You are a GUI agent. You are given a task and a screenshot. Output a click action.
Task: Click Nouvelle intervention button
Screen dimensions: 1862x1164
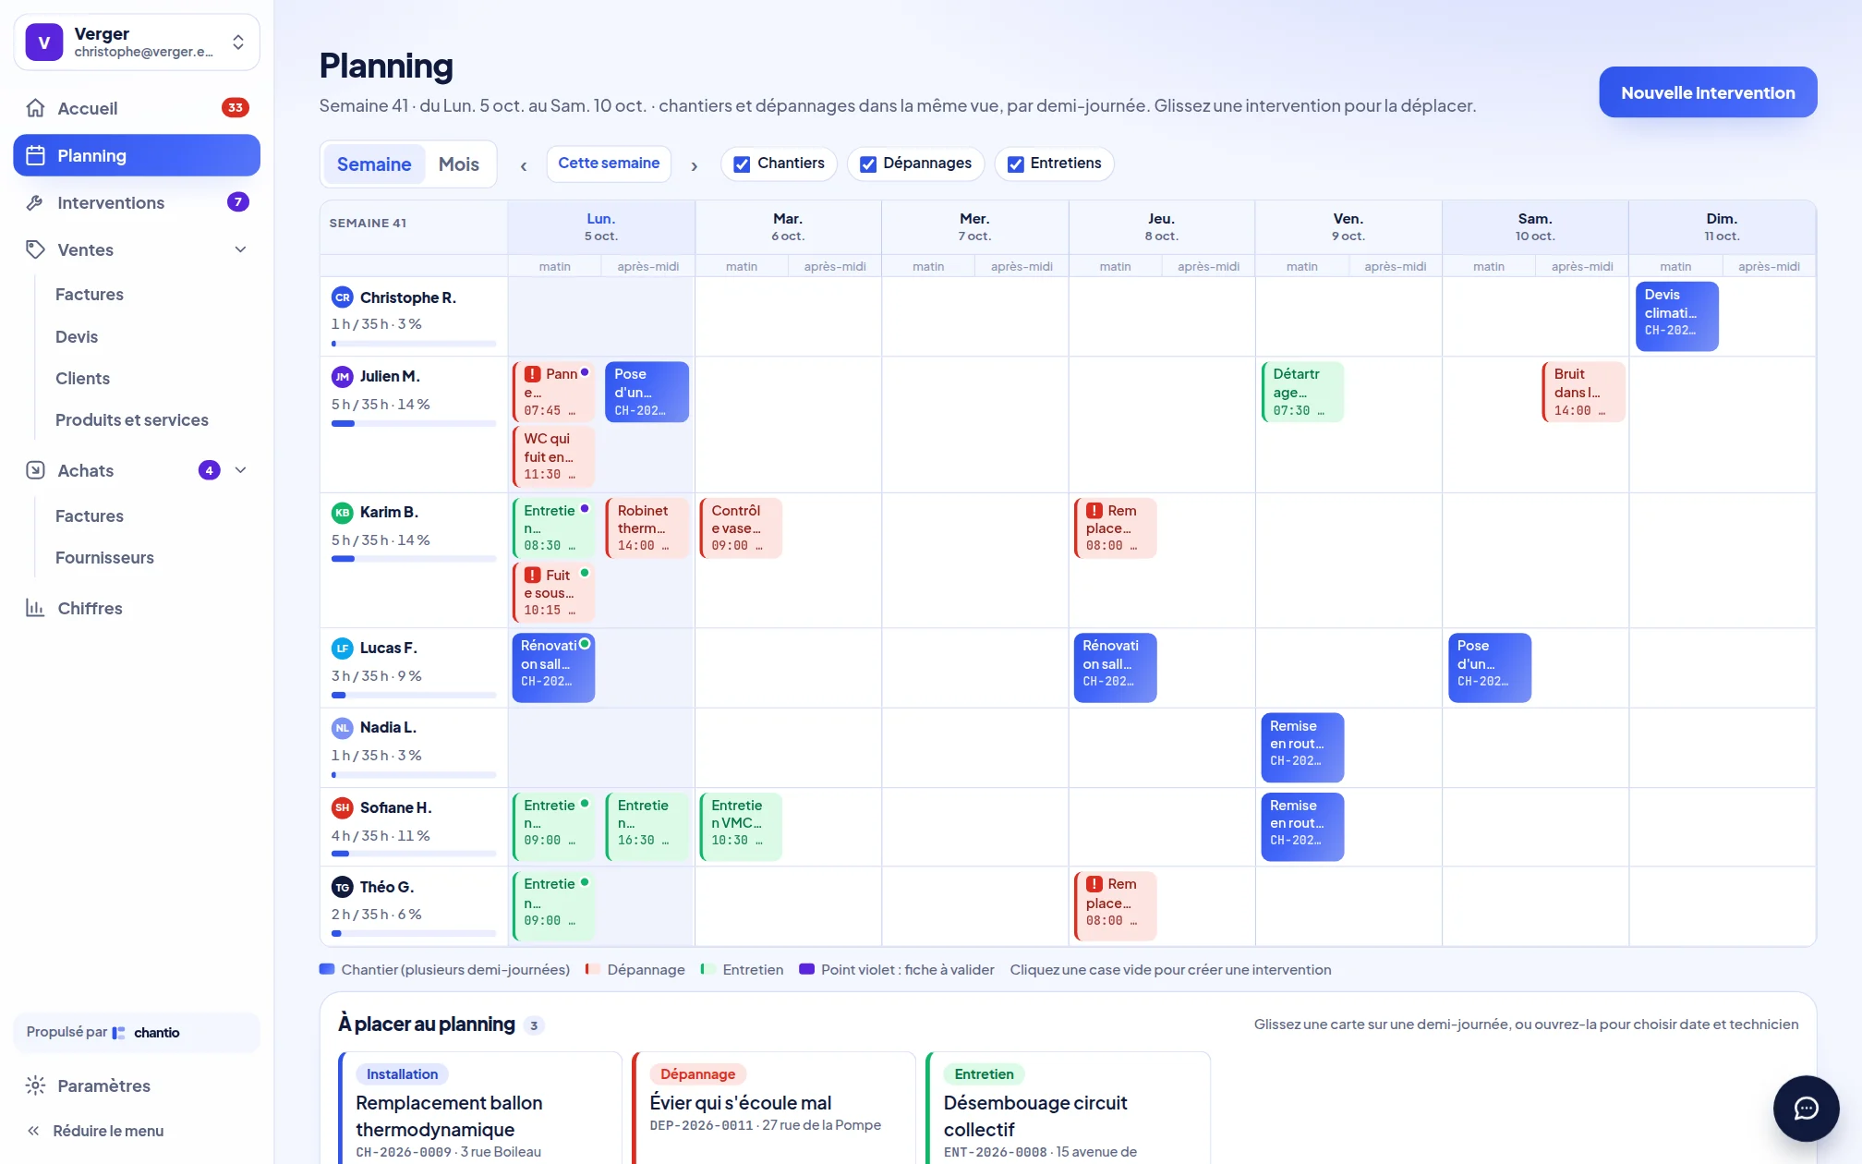point(1708,92)
